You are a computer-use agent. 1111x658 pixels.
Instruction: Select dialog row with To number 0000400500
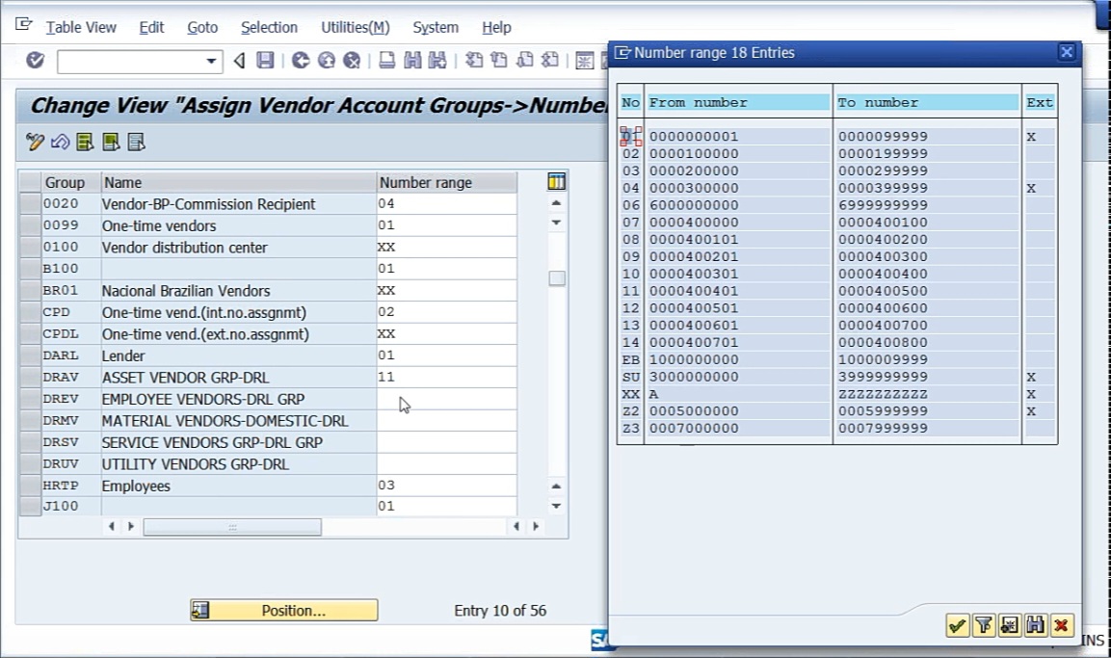click(836, 291)
